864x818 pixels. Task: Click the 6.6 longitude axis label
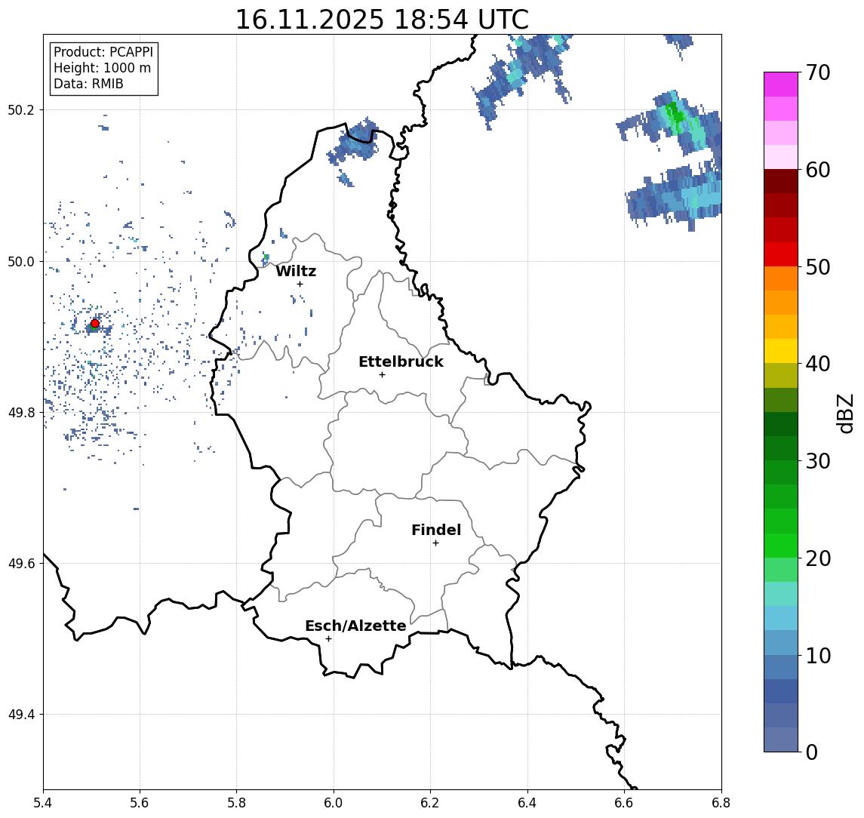pyautogui.click(x=624, y=803)
